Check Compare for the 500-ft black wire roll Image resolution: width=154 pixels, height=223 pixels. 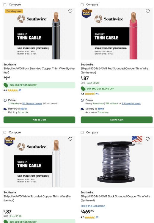pos(82,132)
